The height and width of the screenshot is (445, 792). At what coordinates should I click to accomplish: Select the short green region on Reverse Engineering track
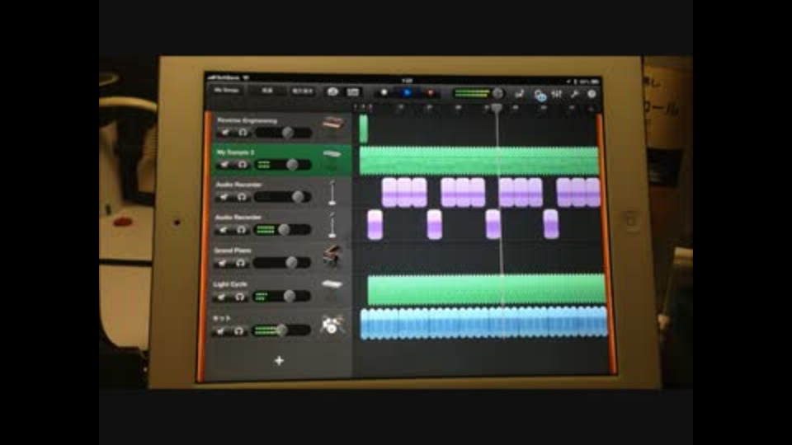(363, 129)
